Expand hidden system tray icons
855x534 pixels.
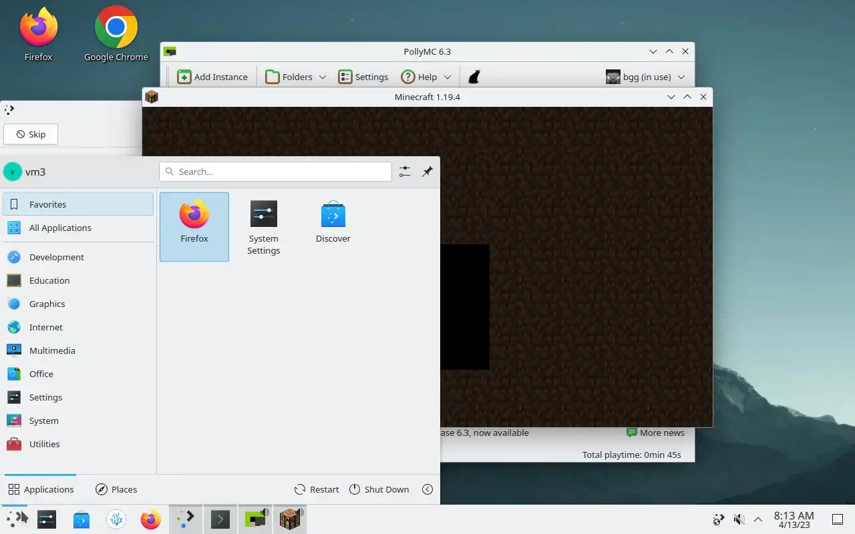coord(758,519)
